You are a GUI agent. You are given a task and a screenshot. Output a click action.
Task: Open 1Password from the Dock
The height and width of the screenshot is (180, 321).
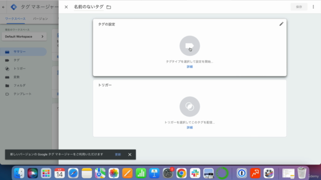tap(242, 173)
